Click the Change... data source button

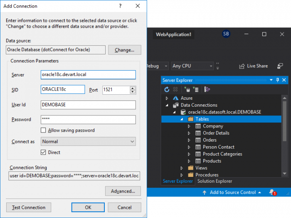pos(125,50)
